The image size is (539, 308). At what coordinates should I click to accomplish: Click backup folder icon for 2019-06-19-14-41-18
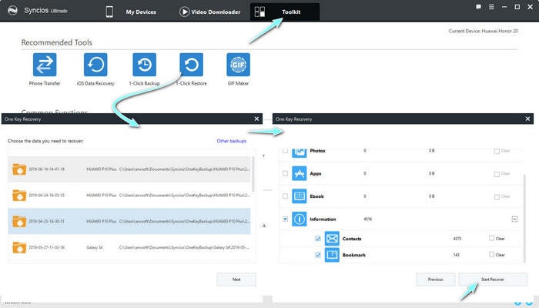(x=19, y=169)
